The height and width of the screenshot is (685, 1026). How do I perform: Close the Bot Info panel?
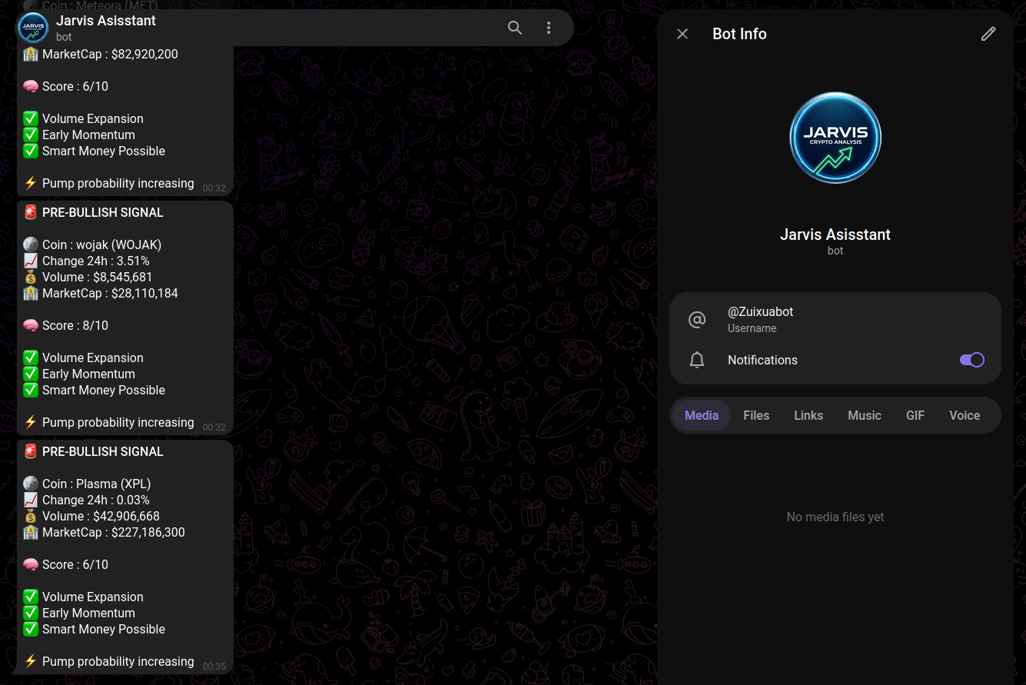682,34
